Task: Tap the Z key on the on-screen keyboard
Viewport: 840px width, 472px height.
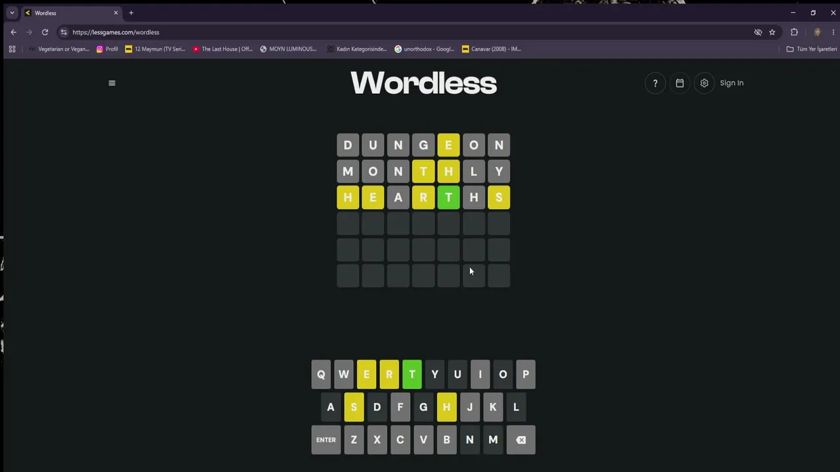Action: pos(354,440)
